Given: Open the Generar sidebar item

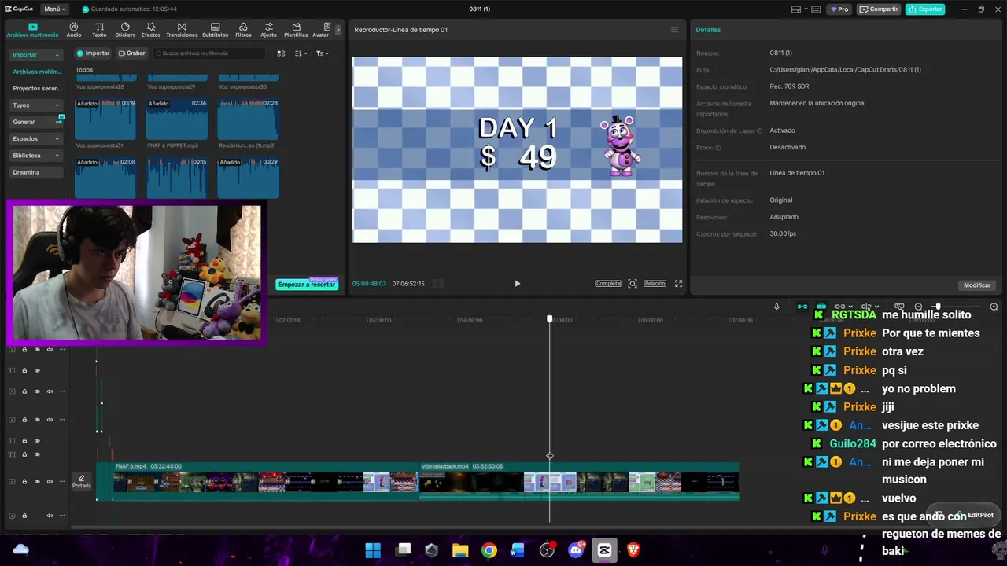Looking at the screenshot, I should tap(36, 122).
